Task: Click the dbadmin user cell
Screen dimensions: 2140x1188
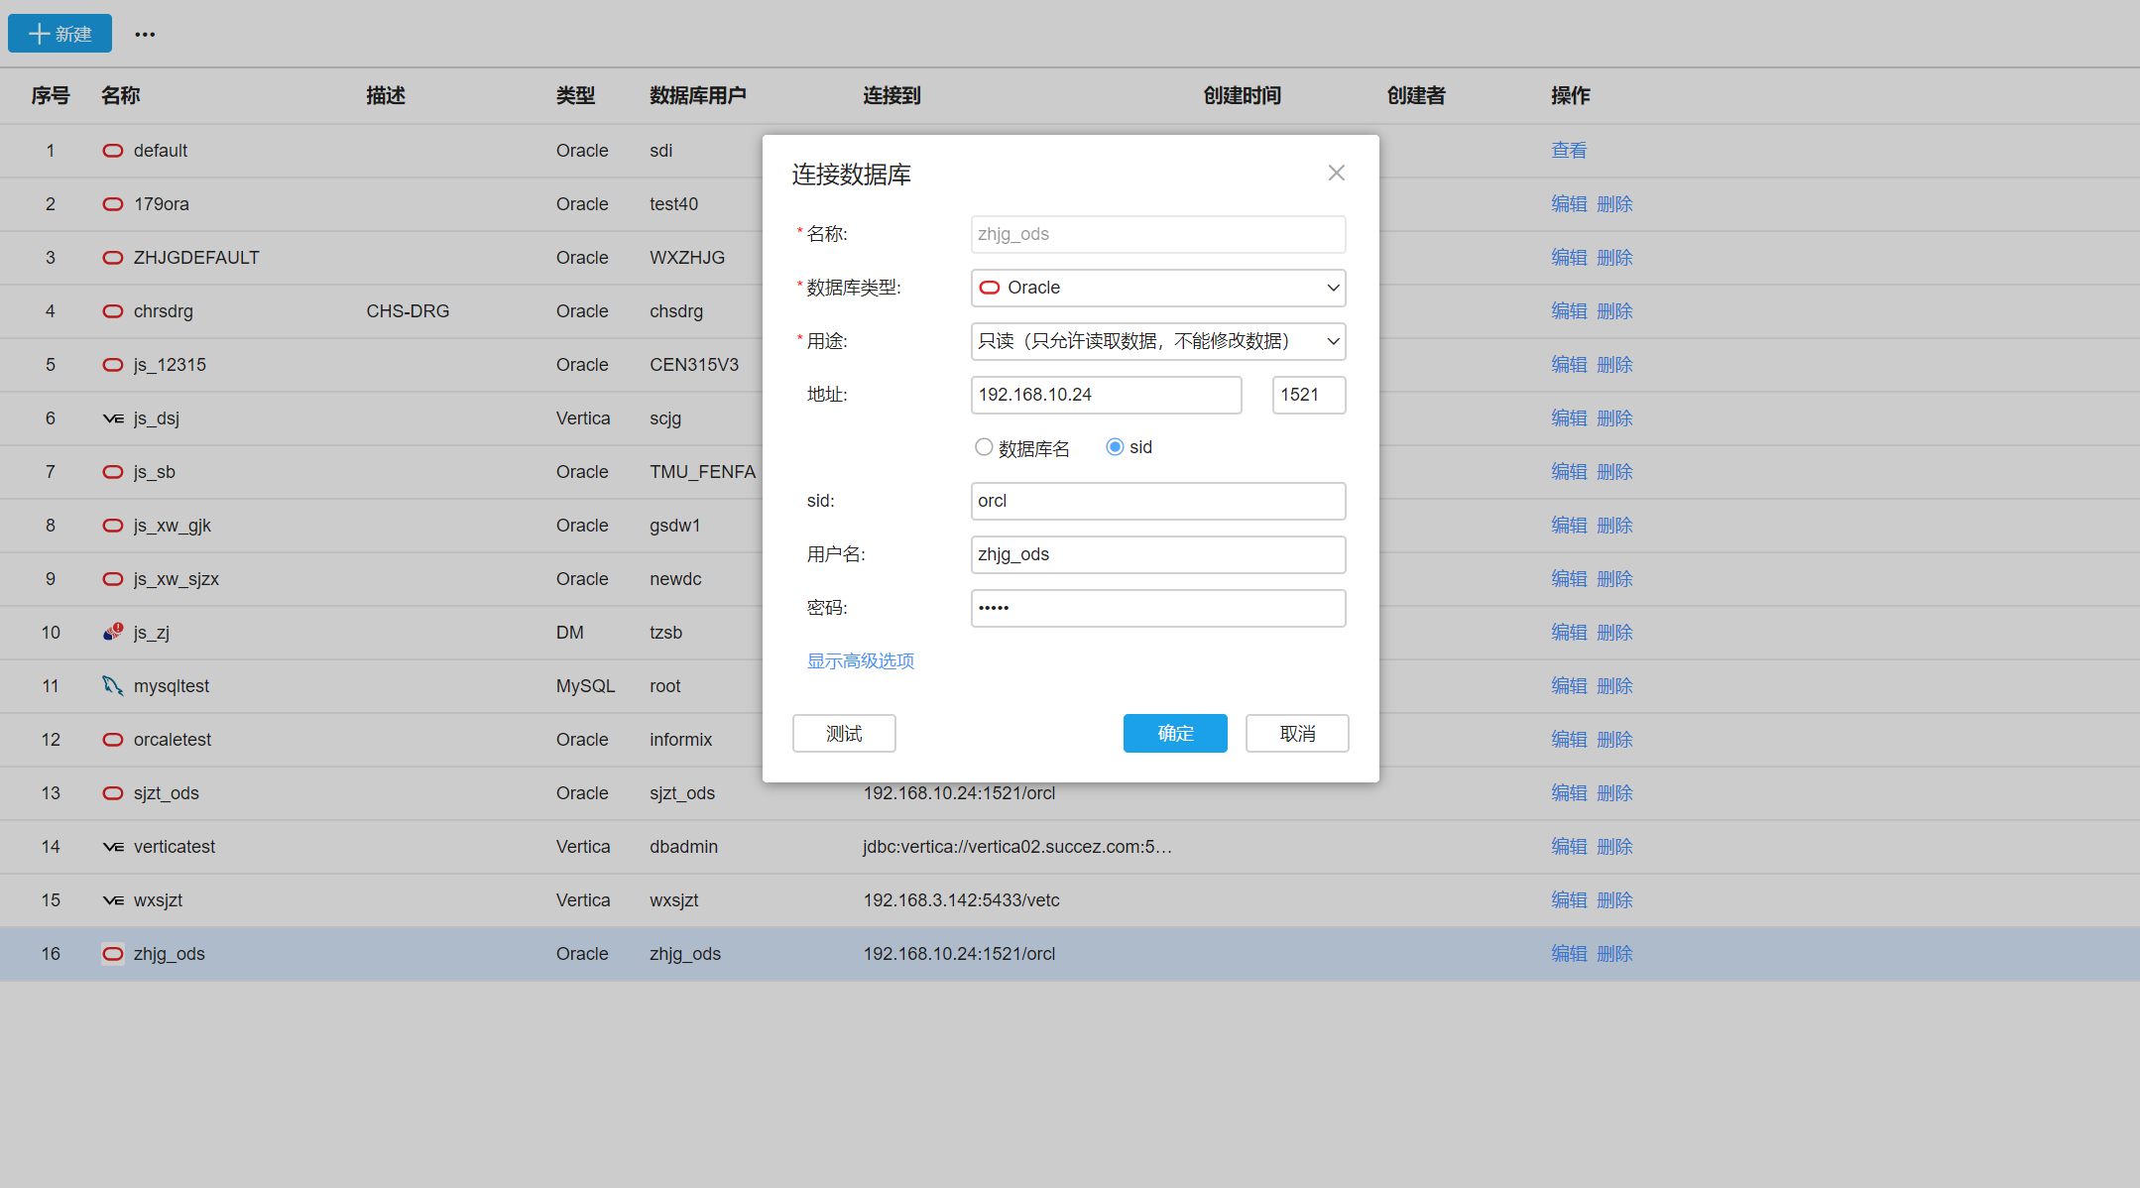Action: 683,847
